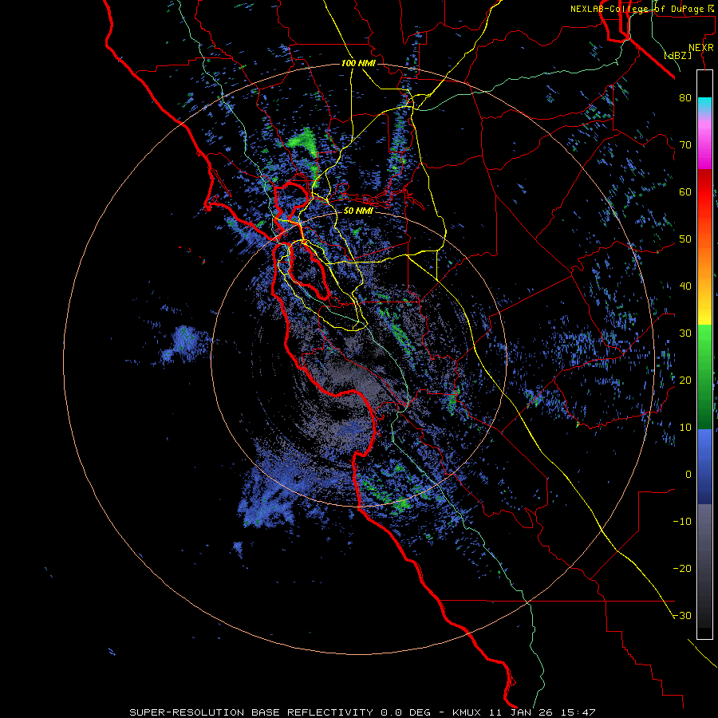Click the -30 value on the dBZ scale
The width and height of the screenshot is (718, 718).
pos(682,616)
